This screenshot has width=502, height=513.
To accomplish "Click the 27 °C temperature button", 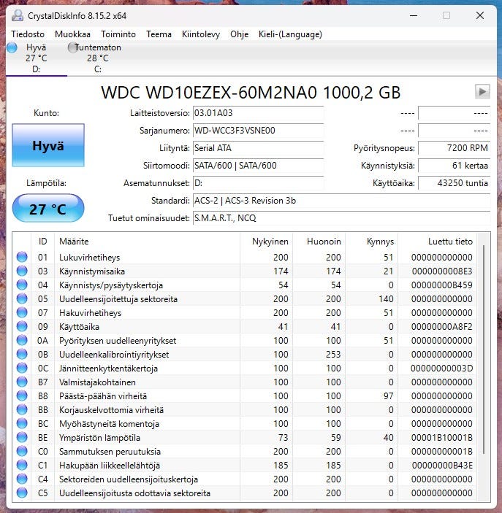I will (x=48, y=209).
